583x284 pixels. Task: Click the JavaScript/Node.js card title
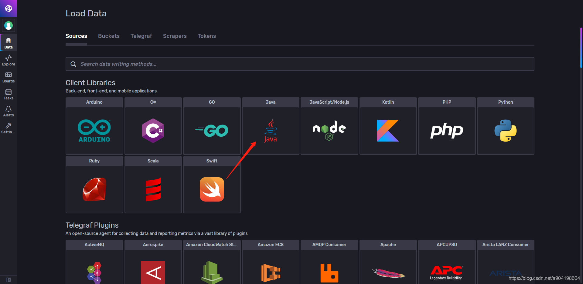coord(329,102)
